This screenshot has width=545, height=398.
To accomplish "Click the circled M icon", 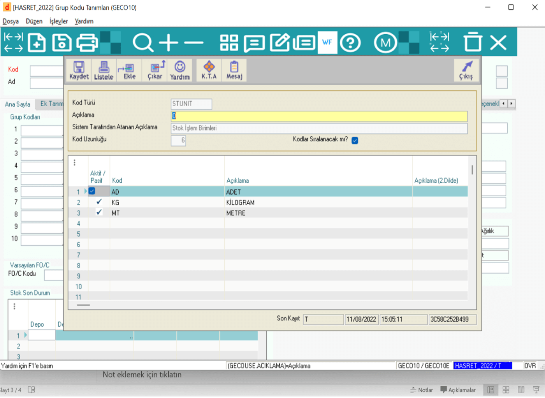I will pos(385,42).
